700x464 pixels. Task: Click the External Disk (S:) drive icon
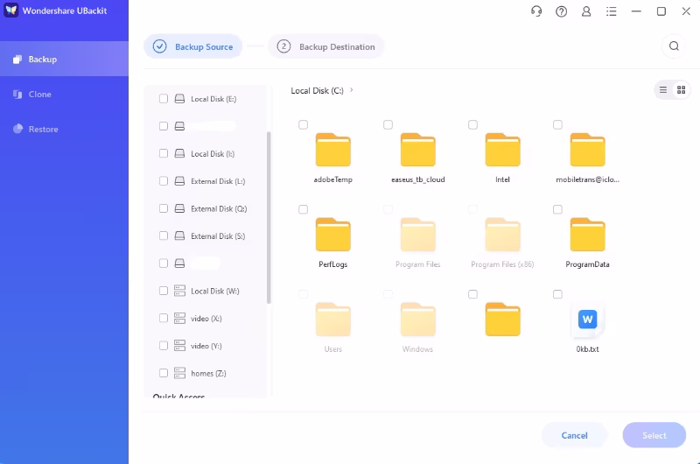179,236
